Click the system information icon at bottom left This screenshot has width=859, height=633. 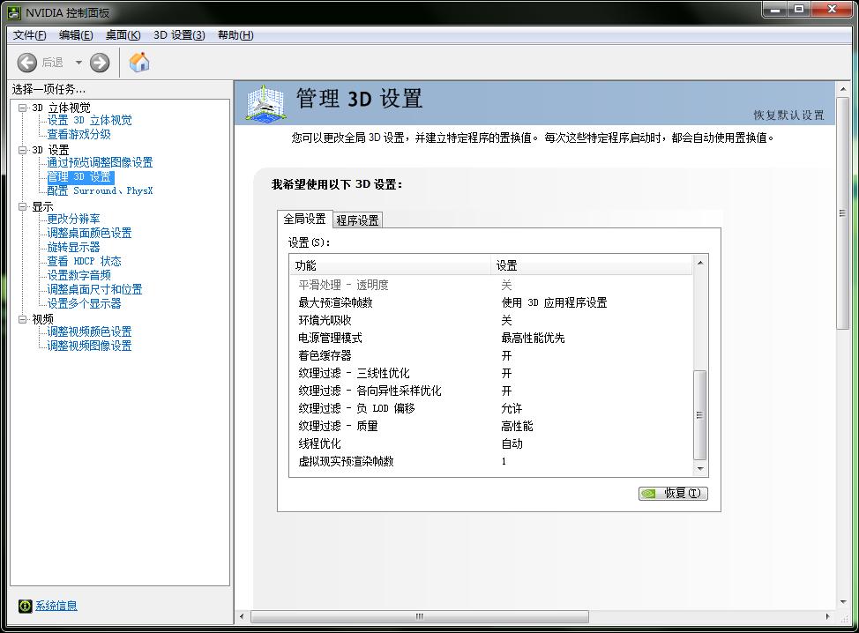[x=26, y=606]
